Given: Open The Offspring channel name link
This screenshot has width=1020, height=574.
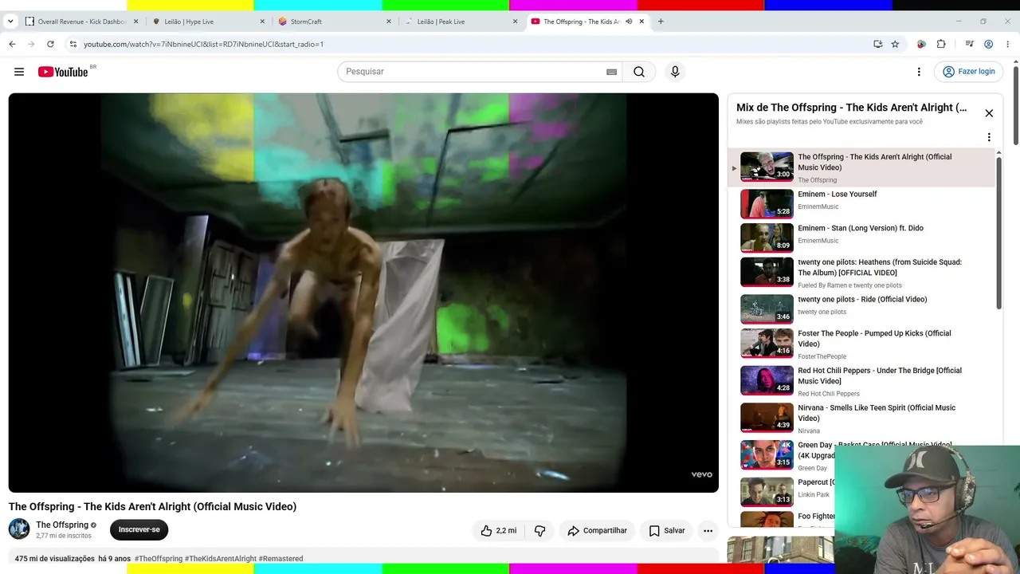Looking at the screenshot, I should pos(62,525).
